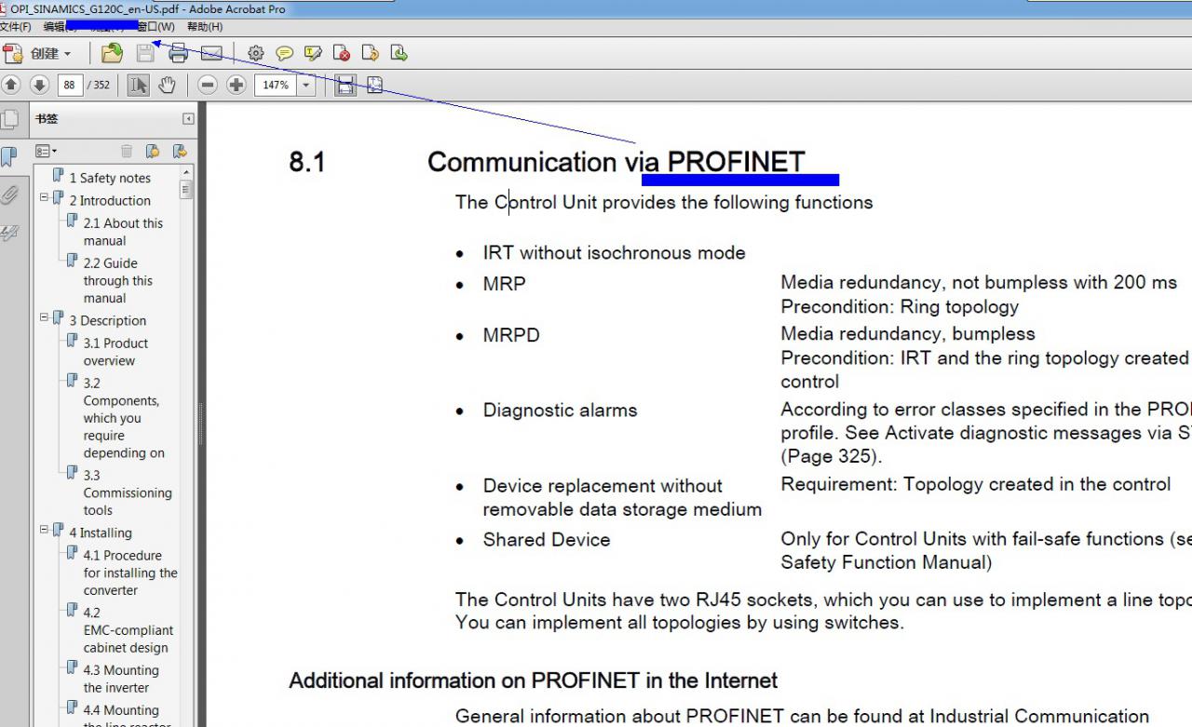The width and height of the screenshot is (1192, 727).
Task: Toggle the Bookmarks panel icon
Action: (x=9, y=156)
